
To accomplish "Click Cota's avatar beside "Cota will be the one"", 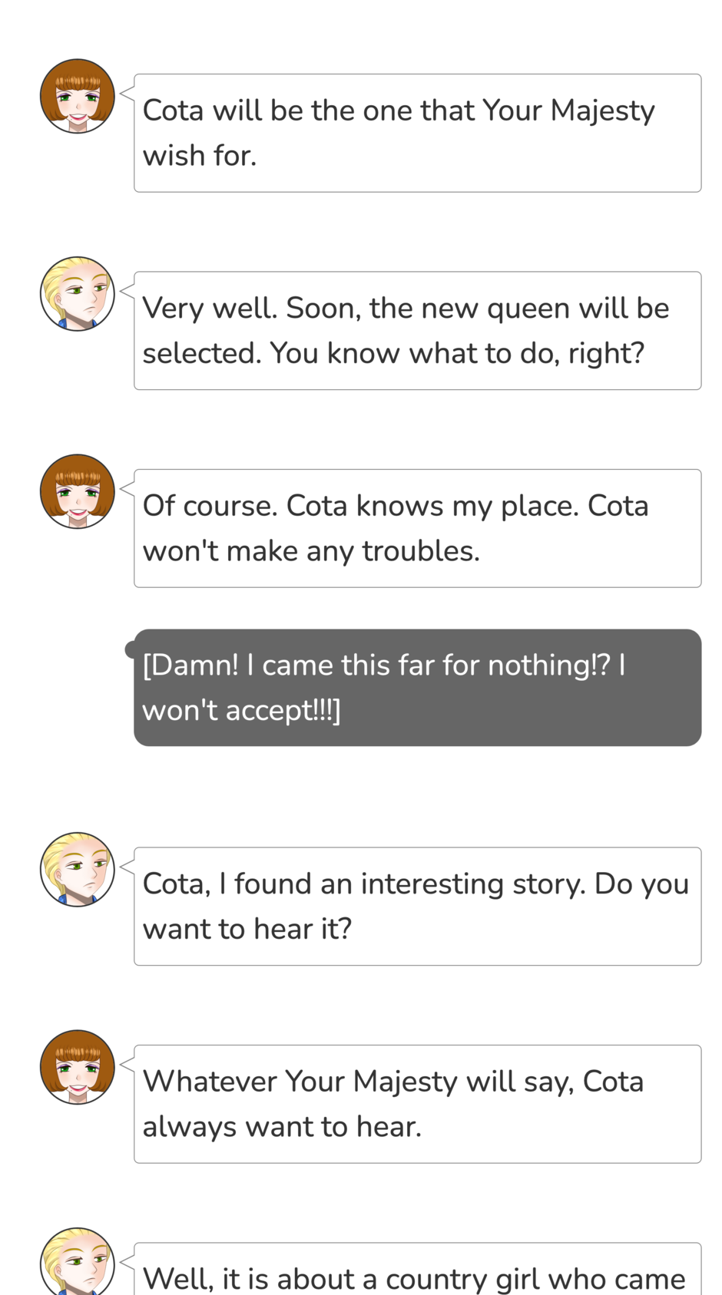I will [x=78, y=96].
